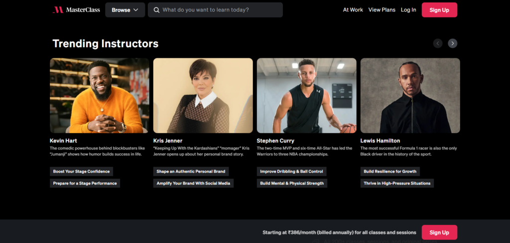Click the Trending Instructors heading
Image resolution: width=510 pixels, height=243 pixels.
point(106,44)
